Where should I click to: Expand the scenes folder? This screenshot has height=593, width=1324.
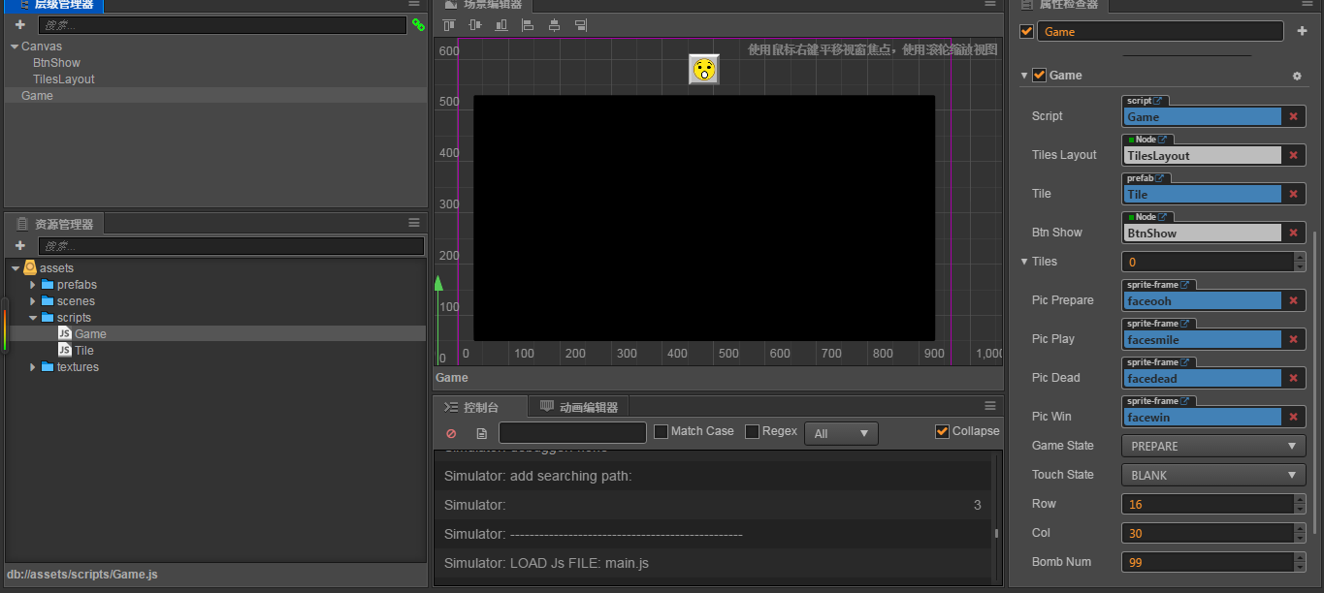tap(32, 301)
